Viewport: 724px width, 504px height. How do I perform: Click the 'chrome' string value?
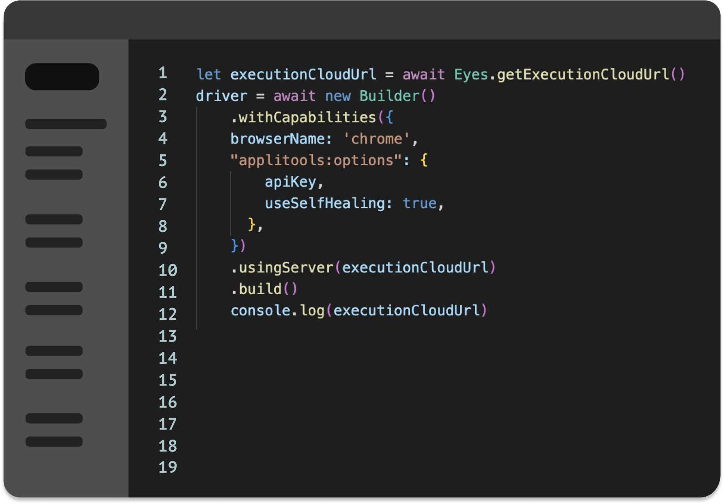coord(376,139)
